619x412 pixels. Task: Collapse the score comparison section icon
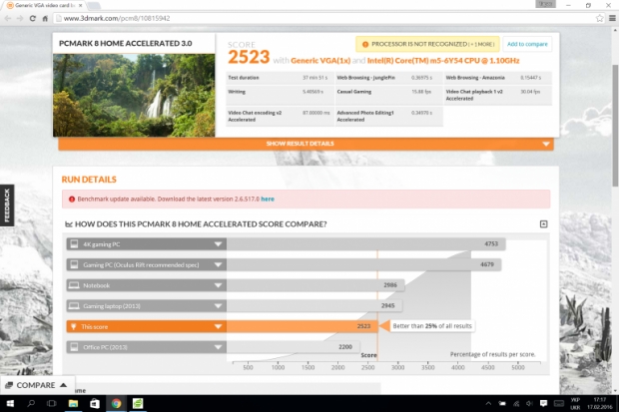pyautogui.click(x=543, y=224)
